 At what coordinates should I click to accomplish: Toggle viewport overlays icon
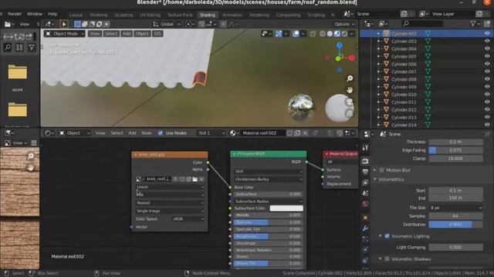296,34
